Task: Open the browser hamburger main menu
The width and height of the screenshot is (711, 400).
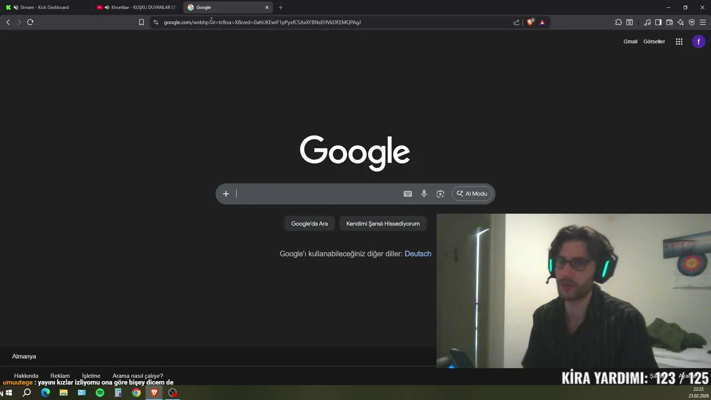Action: point(703,22)
